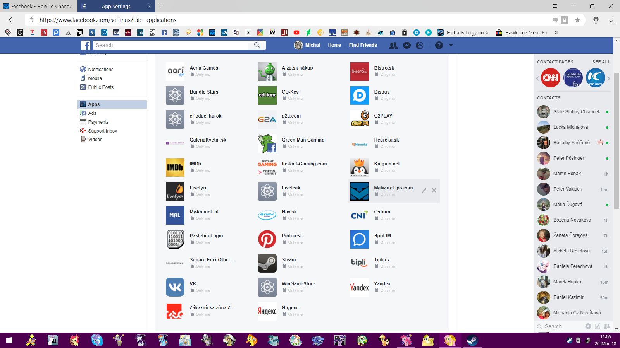The height and width of the screenshot is (348, 620).
Task: Click SEE ALL contact pages
Action: 601,62
